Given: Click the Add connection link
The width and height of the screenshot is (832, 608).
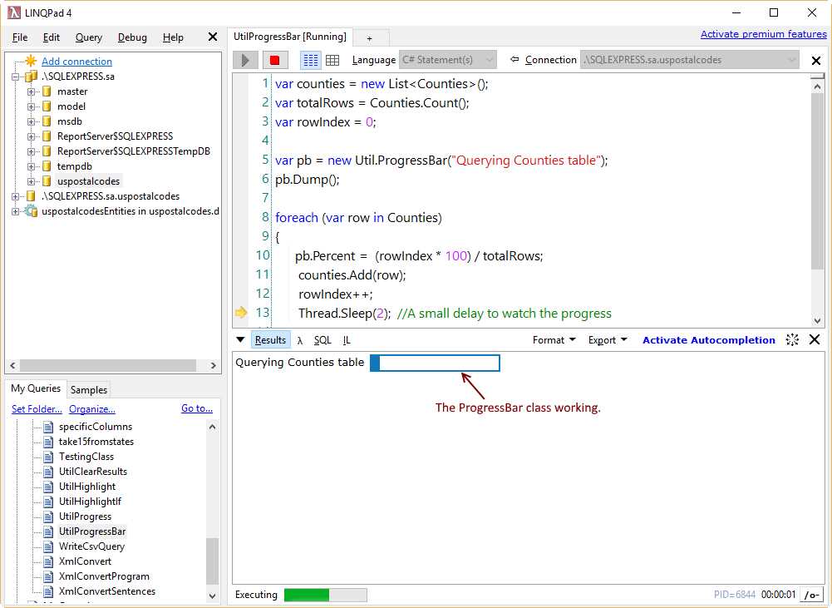Looking at the screenshot, I should 77,61.
